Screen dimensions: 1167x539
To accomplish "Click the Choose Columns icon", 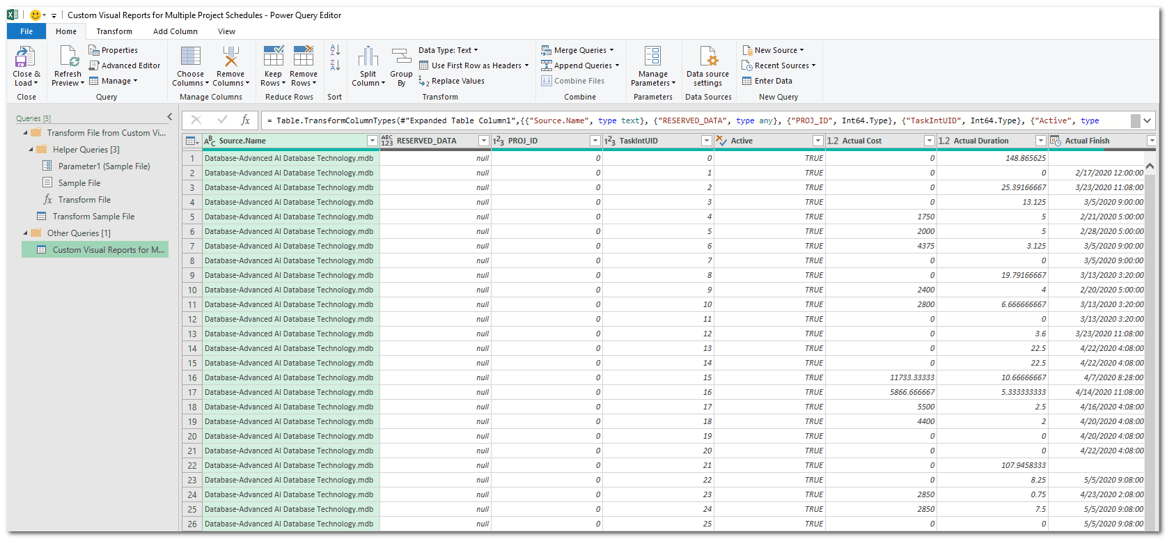I will pyautogui.click(x=190, y=56).
